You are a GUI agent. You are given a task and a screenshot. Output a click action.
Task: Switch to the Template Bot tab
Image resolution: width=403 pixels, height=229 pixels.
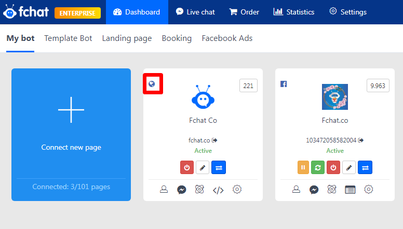68,38
